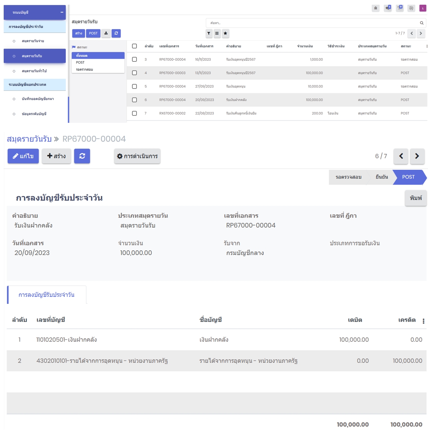Check the row dated 16/11/2023

(135, 59)
